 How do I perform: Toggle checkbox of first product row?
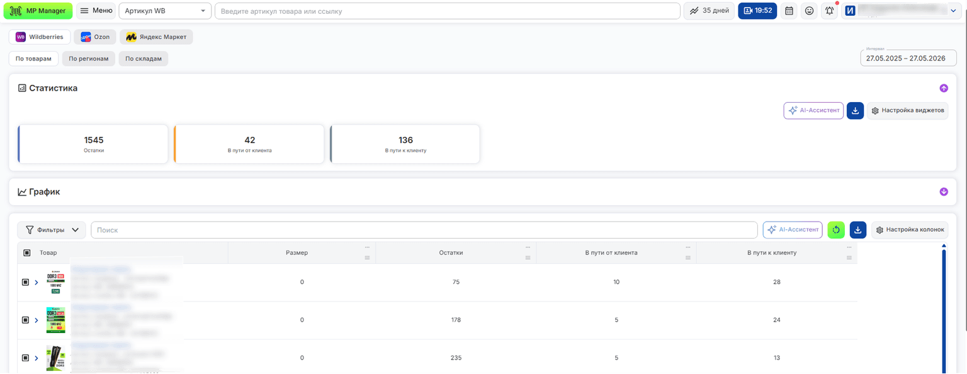tap(25, 282)
